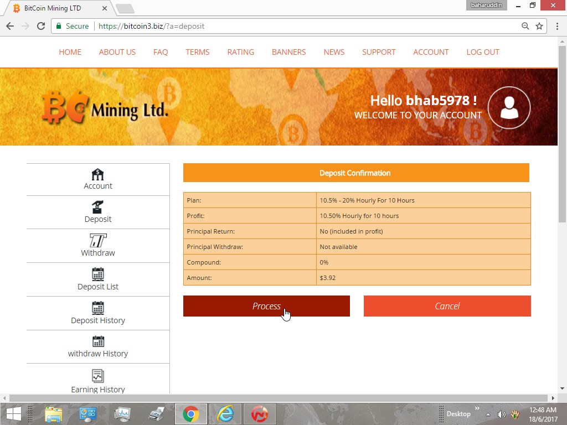
Task: Click the horizontal page scrollbar
Action: click(x=278, y=398)
